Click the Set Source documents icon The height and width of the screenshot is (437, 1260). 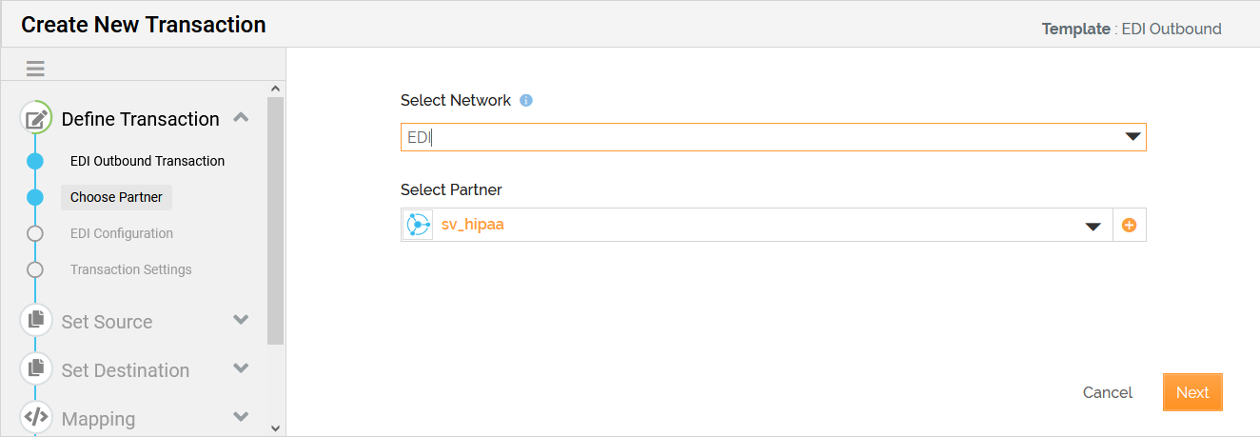click(x=36, y=321)
